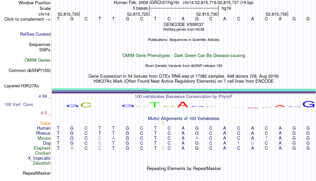Click the Common dbSNP(155) track label
Image resolution: width=316 pixels, height=181 pixels.
click(x=30, y=71)
